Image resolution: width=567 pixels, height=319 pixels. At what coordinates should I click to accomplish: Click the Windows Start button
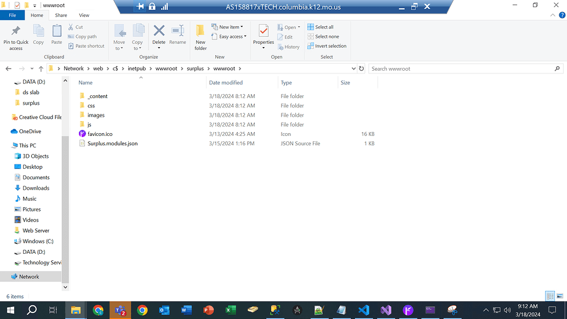point(10,310)
